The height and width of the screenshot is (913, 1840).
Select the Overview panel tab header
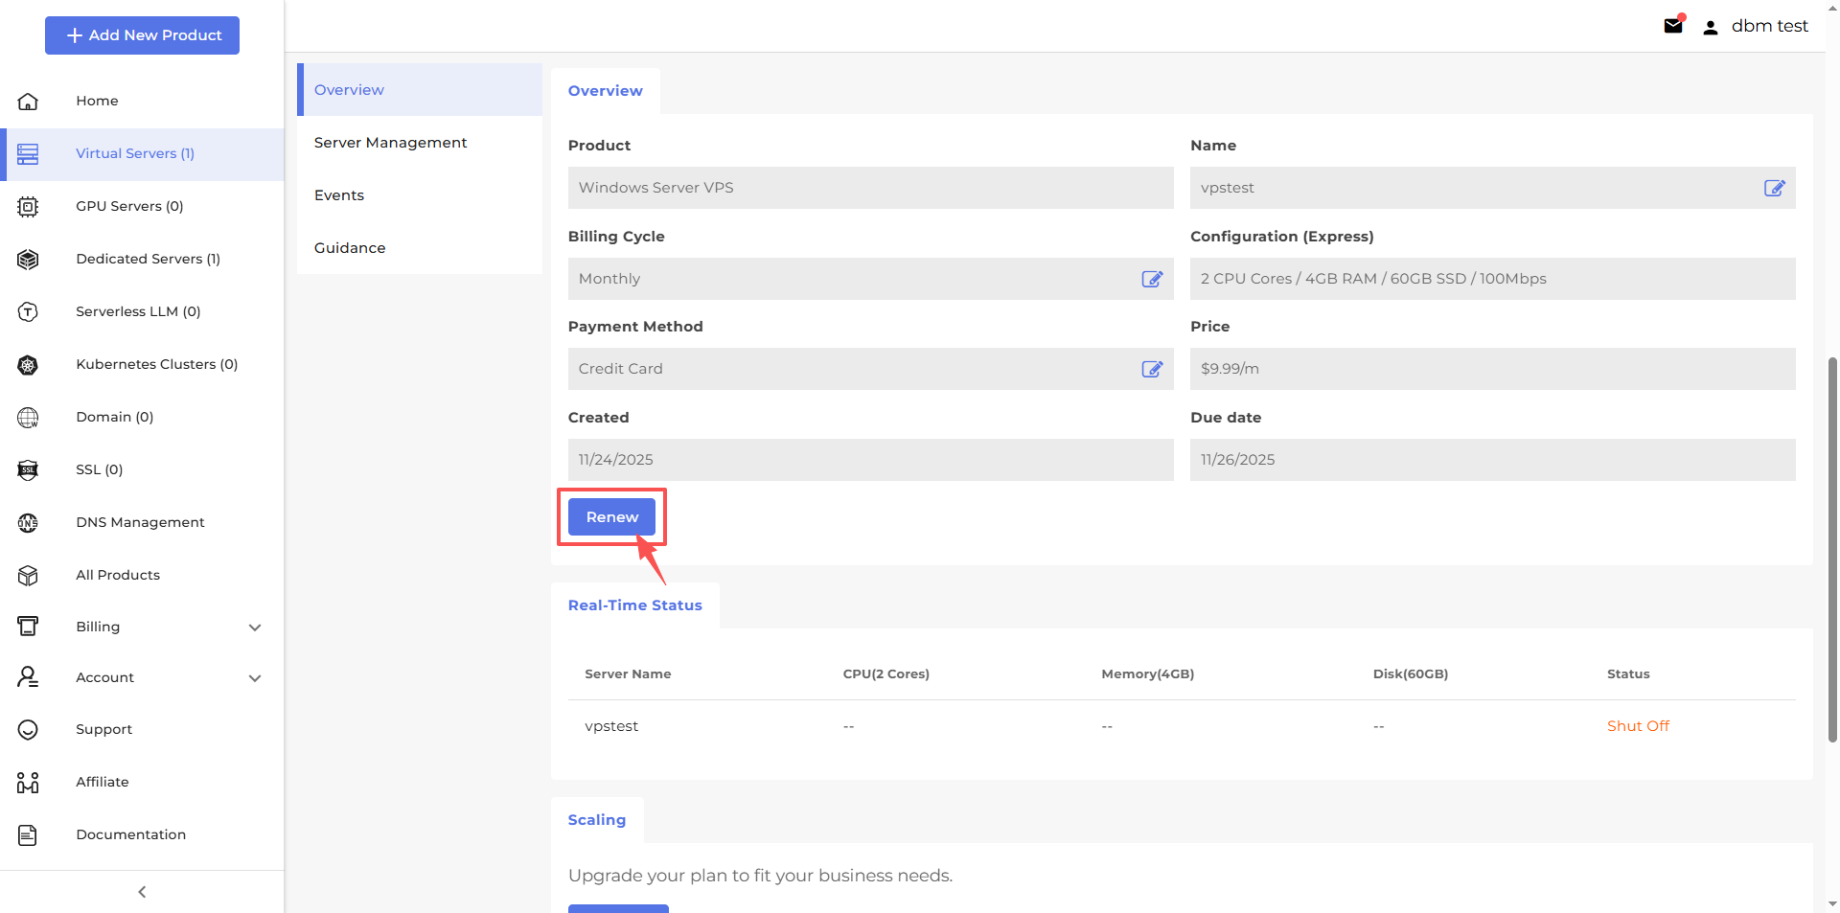[606, 91]
